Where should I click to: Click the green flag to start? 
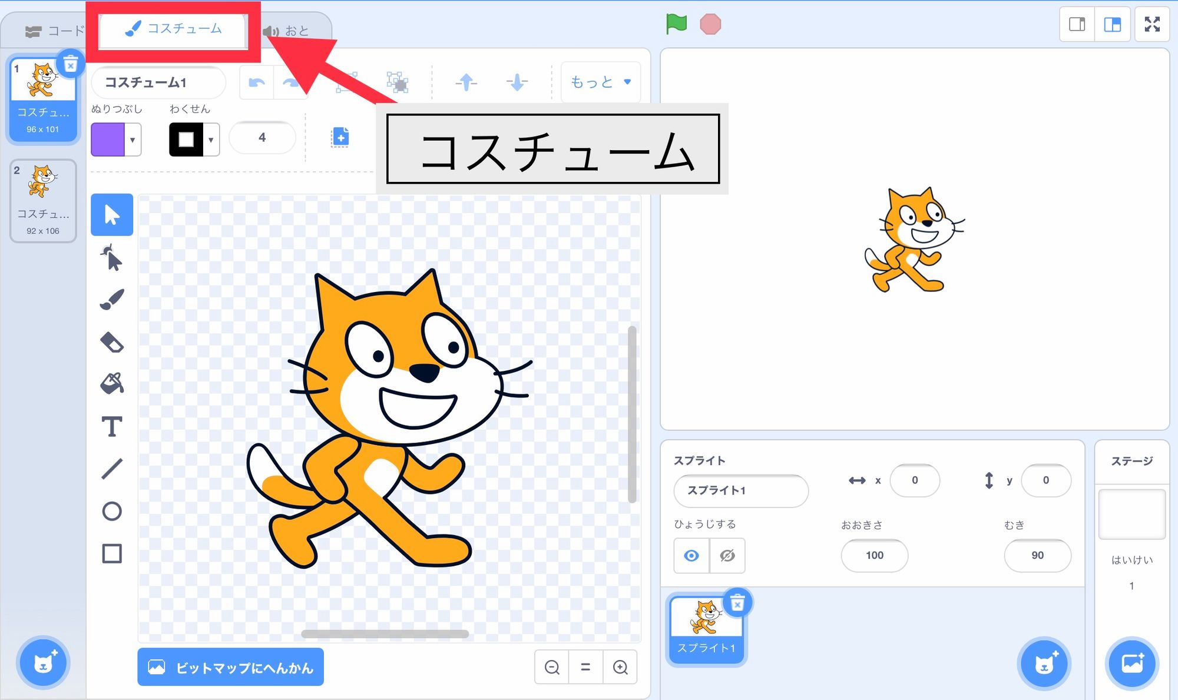676,24
